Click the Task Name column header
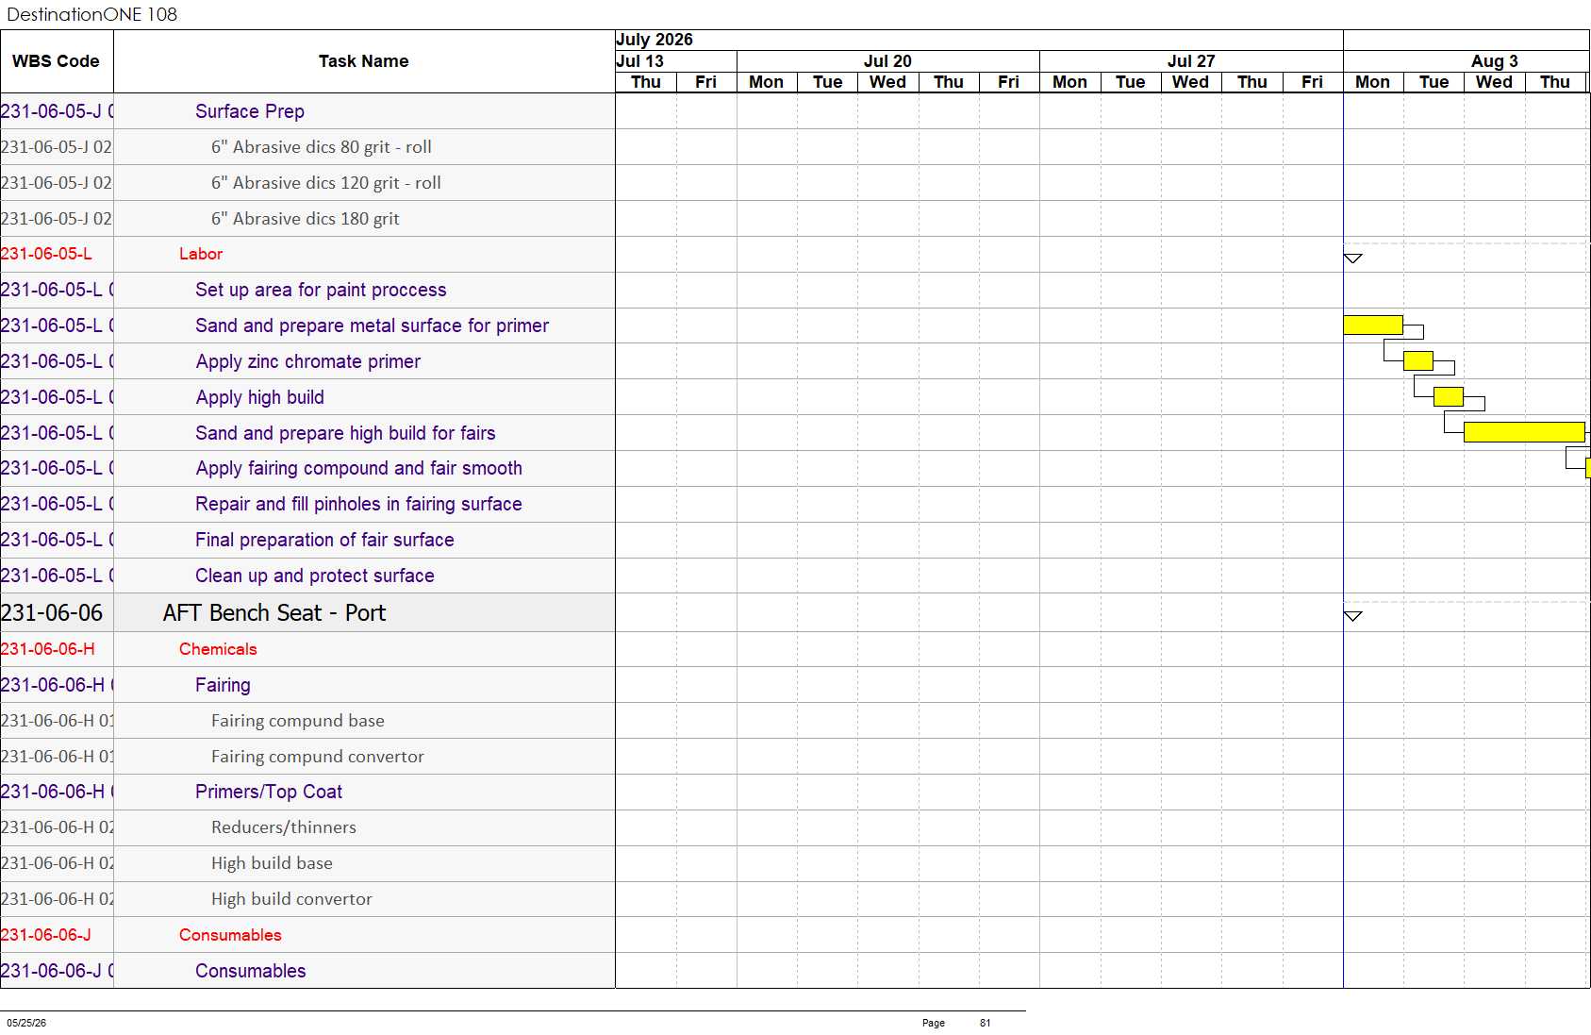The image size is (1591, 1035). [x=364, y=61]
